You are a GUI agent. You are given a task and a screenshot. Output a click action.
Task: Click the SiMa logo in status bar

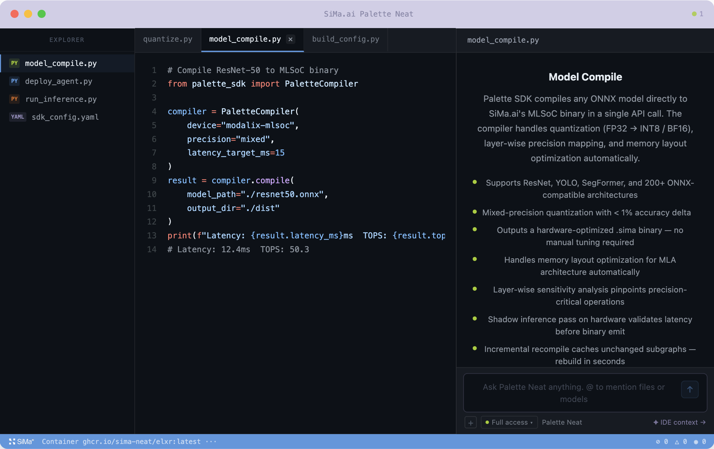coord(21,442)
